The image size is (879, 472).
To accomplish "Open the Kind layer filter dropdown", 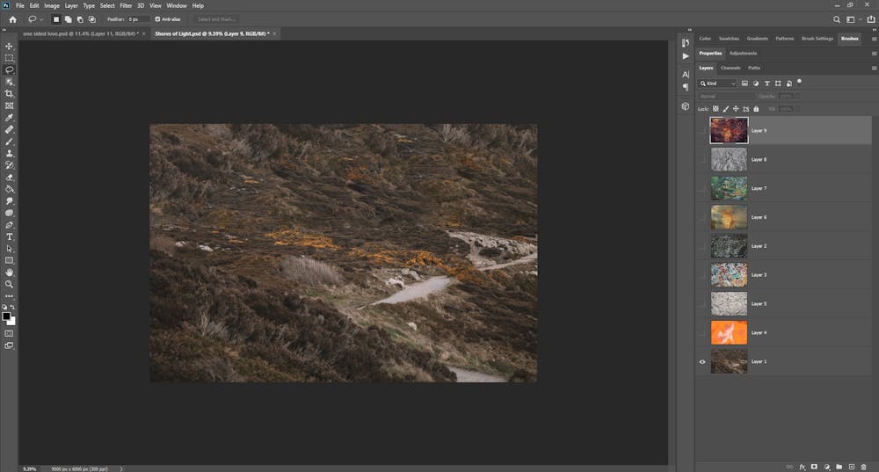I will click(x=717, y=83).
